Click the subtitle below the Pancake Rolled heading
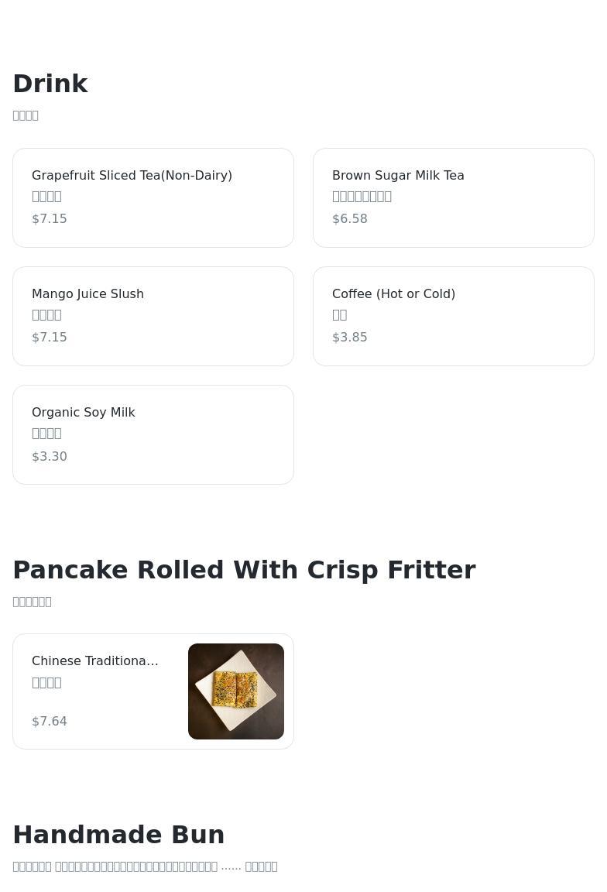This screenshot has height=892, width=607. pos(33,602)
